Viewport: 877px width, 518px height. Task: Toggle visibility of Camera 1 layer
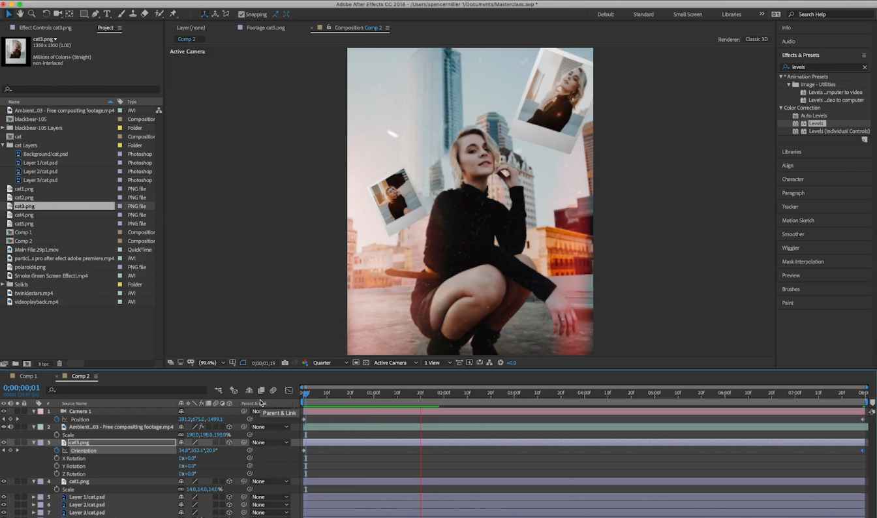tap(4, 412)
